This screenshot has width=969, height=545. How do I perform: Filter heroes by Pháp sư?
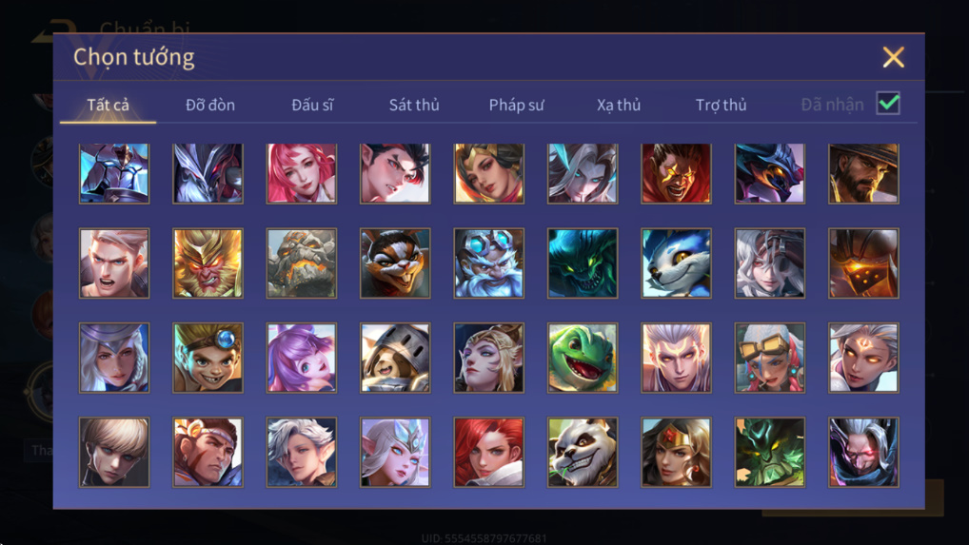coord(516,105)
